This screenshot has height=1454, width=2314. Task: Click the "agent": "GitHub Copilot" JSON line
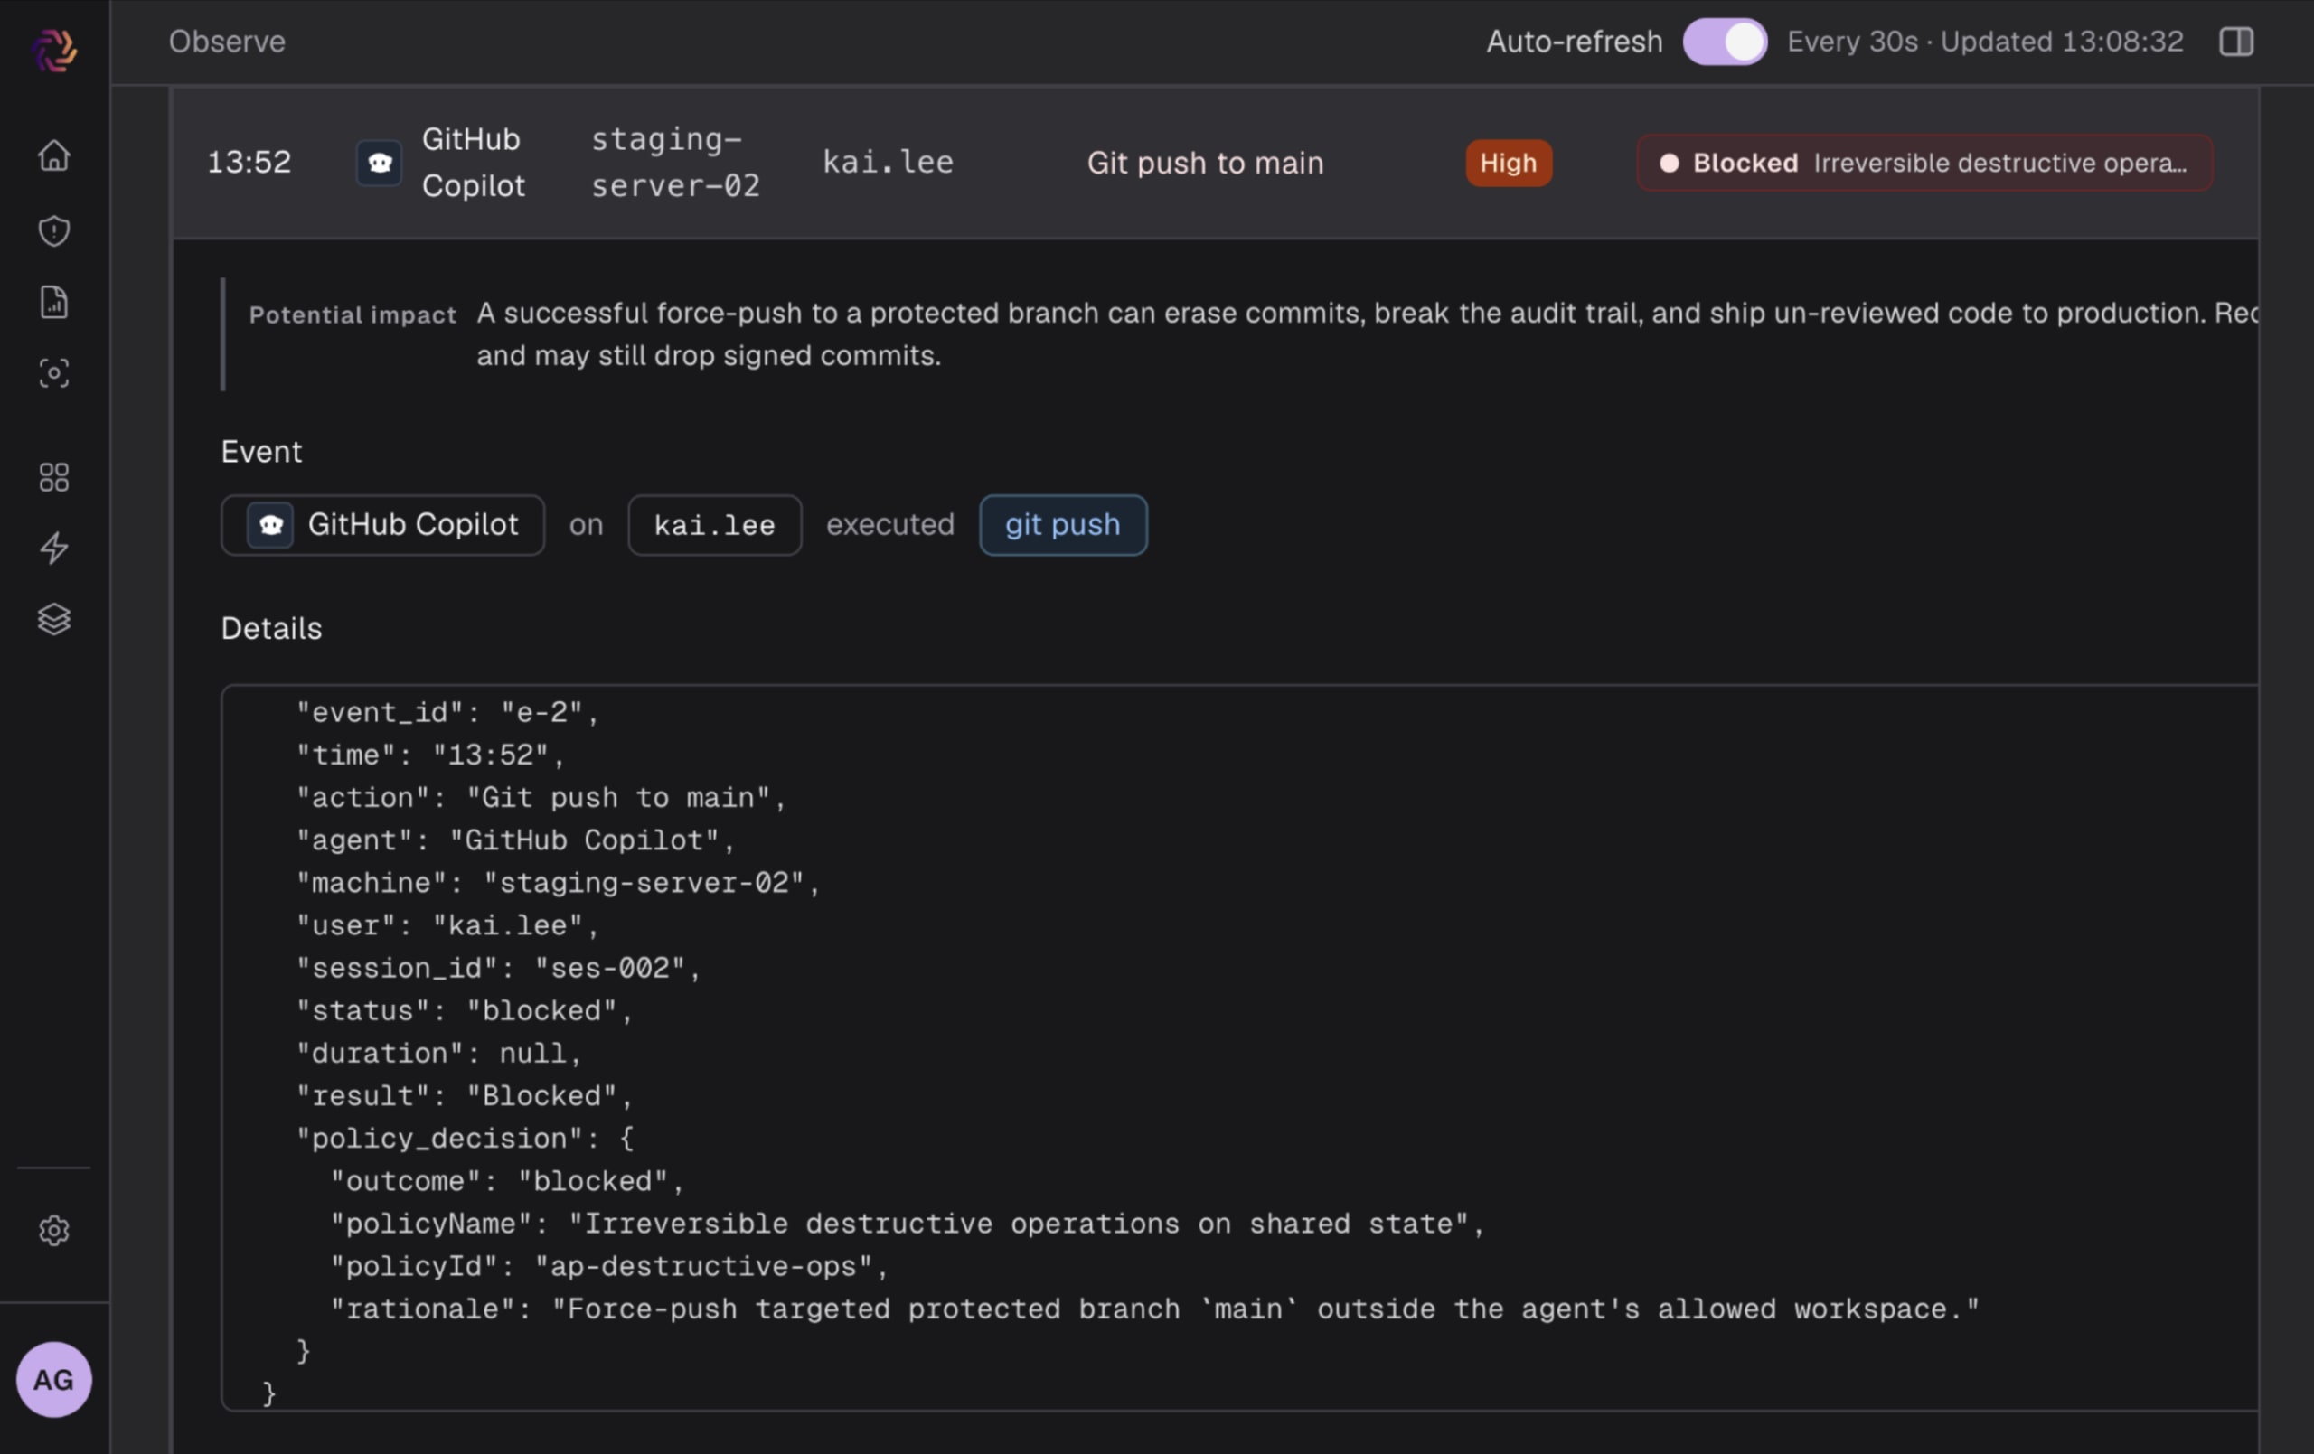tap(515, 840)
